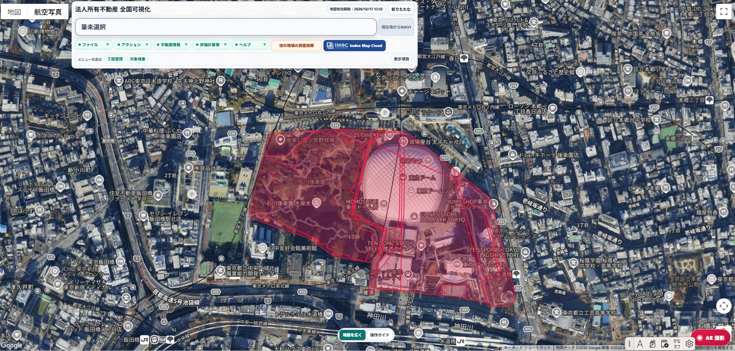This screenshot has height=351, width=735.
Task: Click the チャージスポット pin icon
Action: [x=402, y=91]
